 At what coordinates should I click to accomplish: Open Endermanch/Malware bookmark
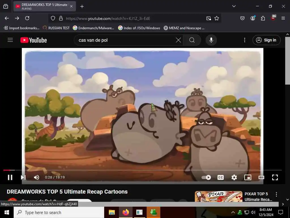coord(93,28)
